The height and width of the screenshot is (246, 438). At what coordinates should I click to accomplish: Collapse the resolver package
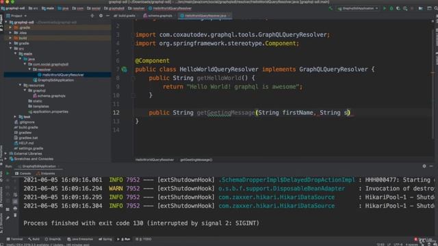(29, 70)
